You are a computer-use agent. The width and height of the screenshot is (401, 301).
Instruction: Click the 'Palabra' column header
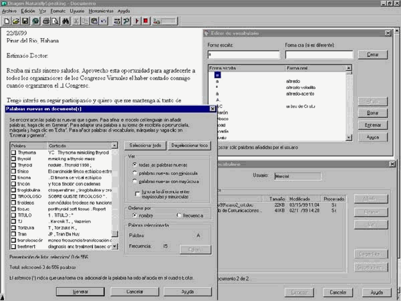(29, 146)
